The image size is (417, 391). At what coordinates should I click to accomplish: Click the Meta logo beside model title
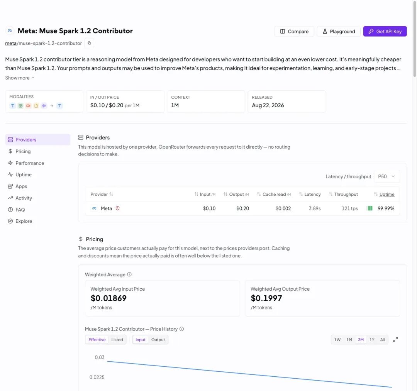tap(10, 31)
